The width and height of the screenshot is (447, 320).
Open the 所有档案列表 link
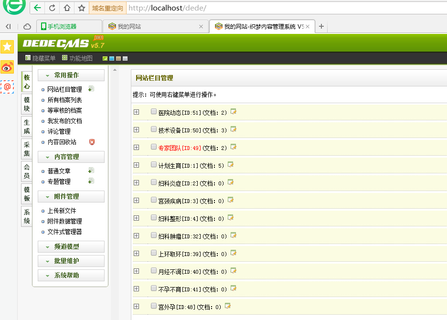[x=64, y=100]
